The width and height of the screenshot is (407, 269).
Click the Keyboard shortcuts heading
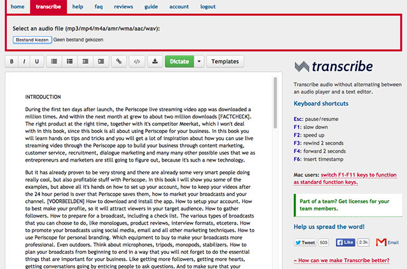tap(321, 104)
